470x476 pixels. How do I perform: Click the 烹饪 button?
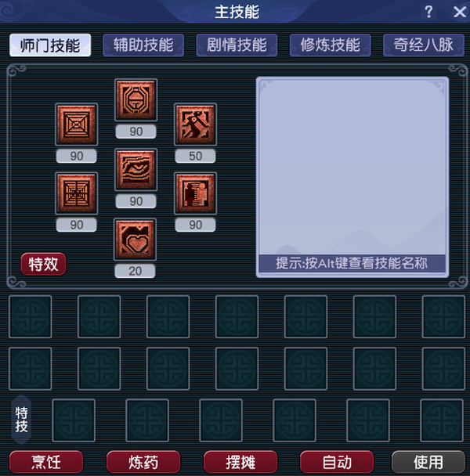[46, 463]
